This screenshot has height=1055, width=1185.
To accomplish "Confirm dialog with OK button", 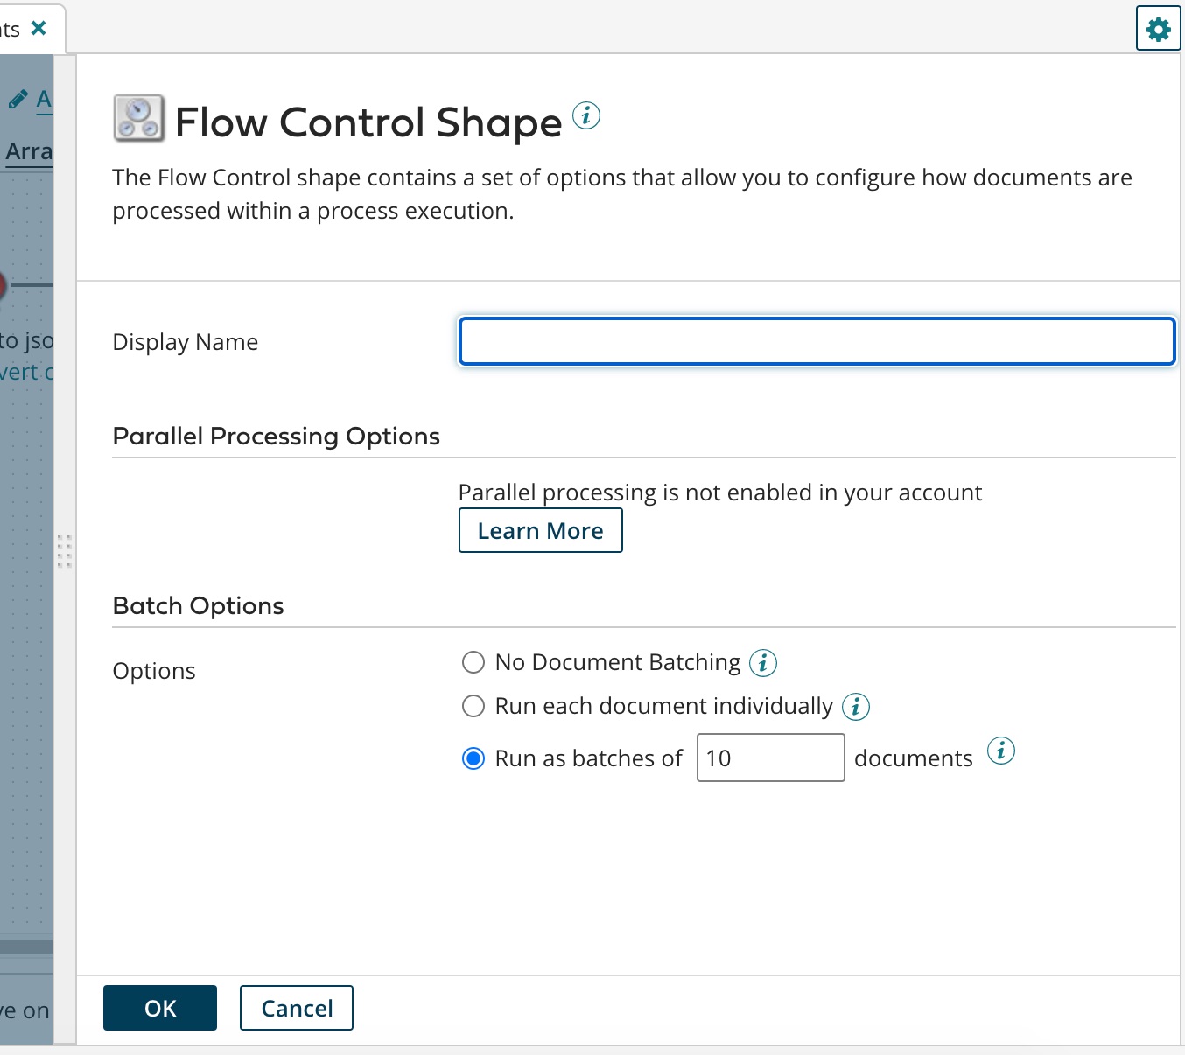I will pos(160,1008).
